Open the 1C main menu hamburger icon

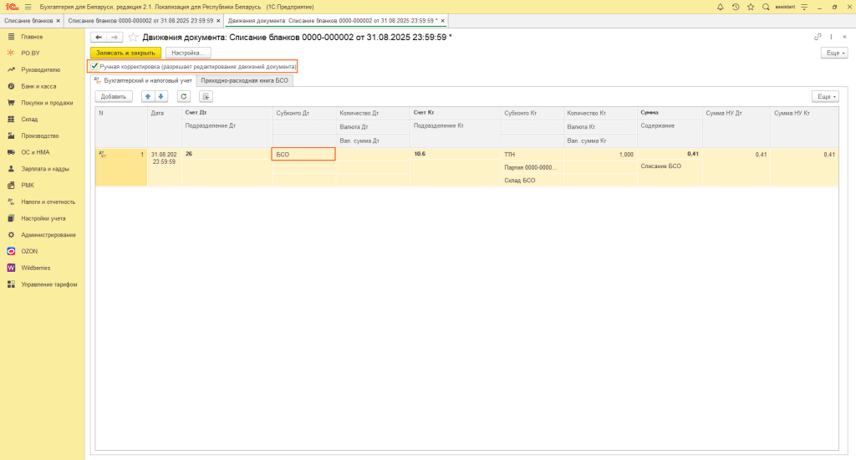click(28, 7)
